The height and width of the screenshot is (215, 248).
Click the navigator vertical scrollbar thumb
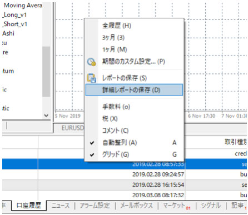46,72
